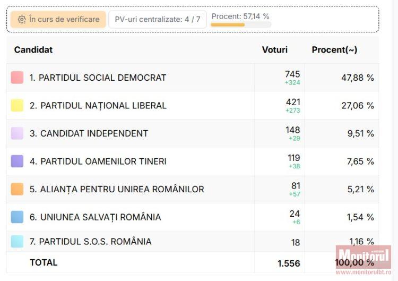Image resolution: width=398 pixels, height=281 pixels.
Task: Click the yellow swatch for Partidul Național Liberal
Action: click(17, 105)
